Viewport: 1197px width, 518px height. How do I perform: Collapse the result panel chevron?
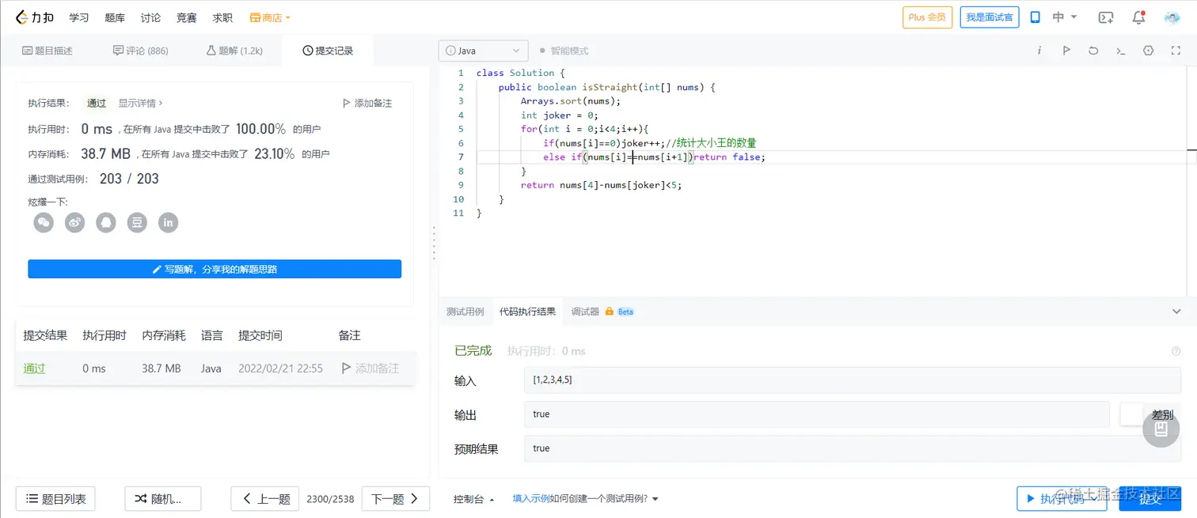click(x=1176, y=312)
